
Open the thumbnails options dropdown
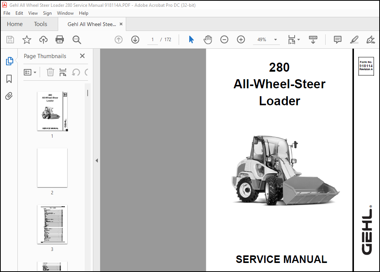(30, 72)
